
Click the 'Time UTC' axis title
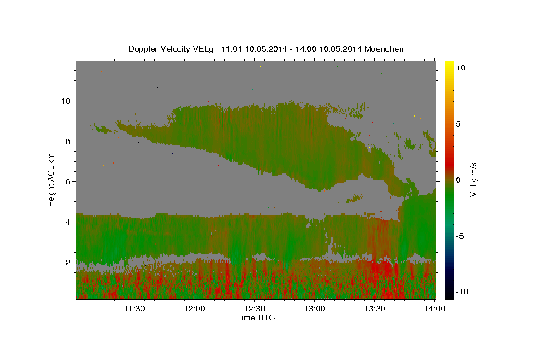256,318
